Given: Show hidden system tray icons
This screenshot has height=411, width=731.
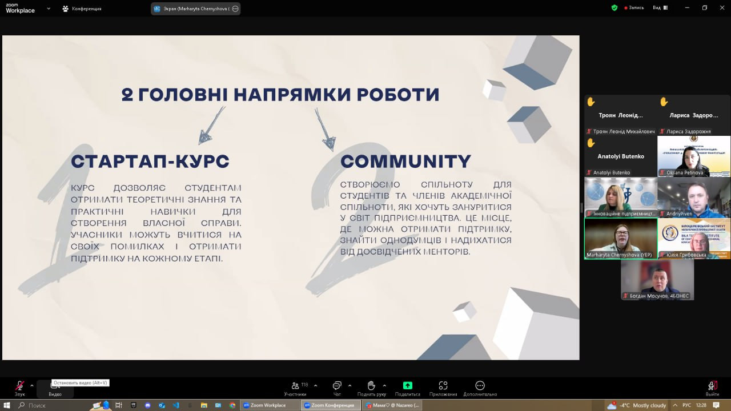Looking at the screenshot, I should pyautogui.click(x=674, y=405).
